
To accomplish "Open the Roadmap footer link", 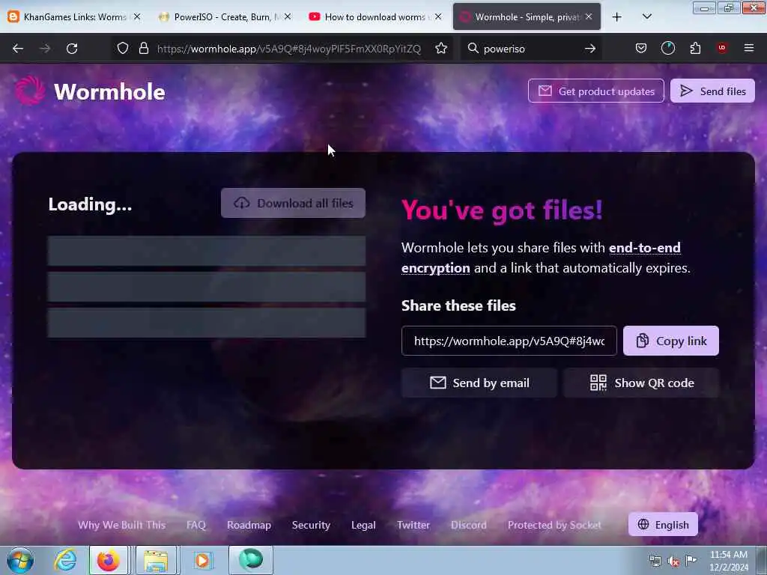I will click(249, 525).
